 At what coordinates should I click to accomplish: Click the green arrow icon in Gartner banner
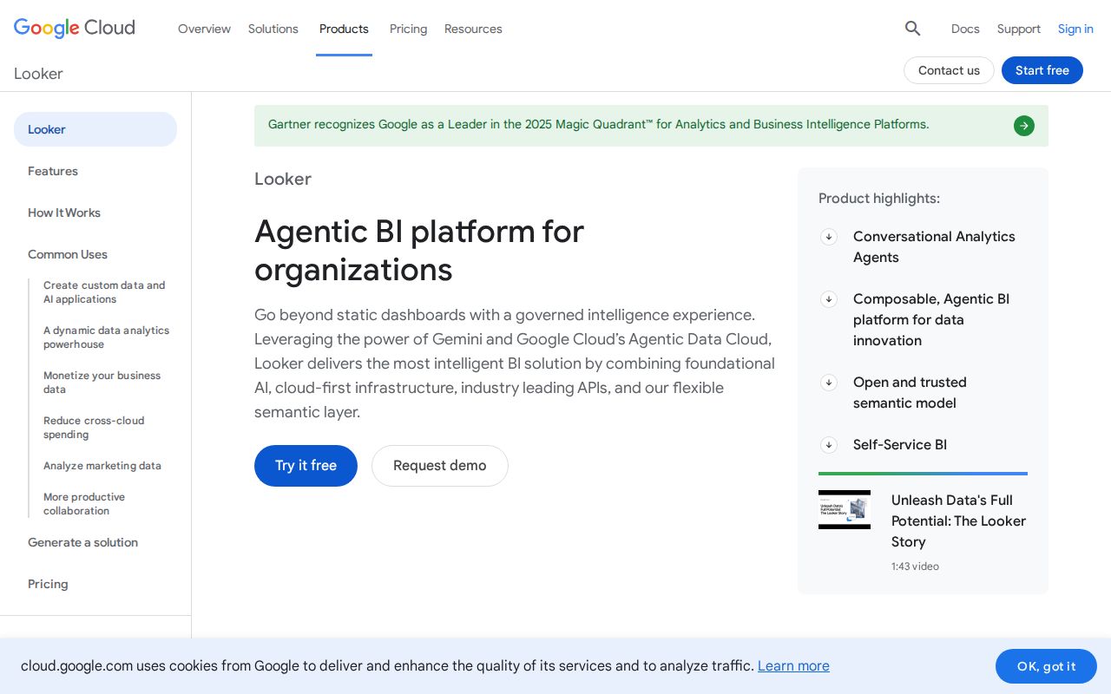pos(1024,126)
